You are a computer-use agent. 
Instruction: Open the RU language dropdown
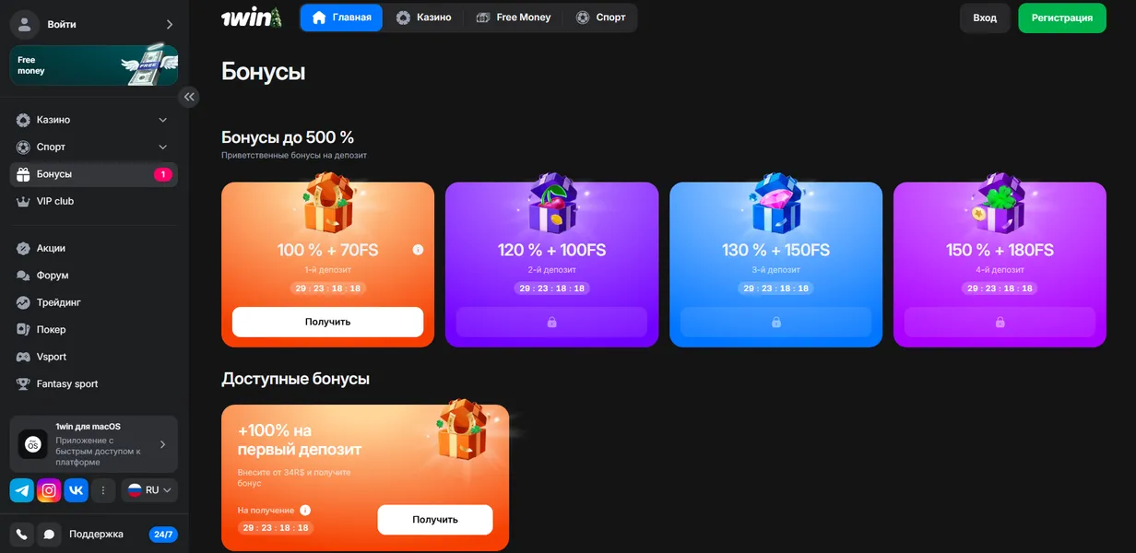pyautogui.click(x=149, y=490)
